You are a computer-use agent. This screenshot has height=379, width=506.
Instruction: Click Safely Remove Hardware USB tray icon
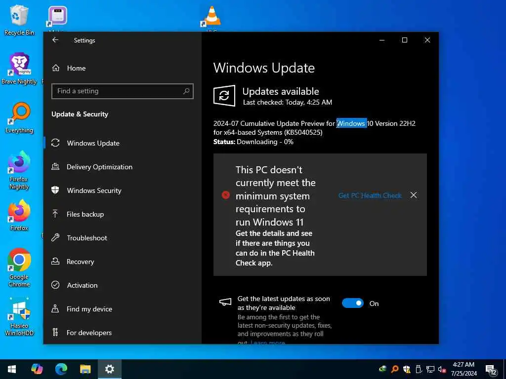[x=419, y=369]
